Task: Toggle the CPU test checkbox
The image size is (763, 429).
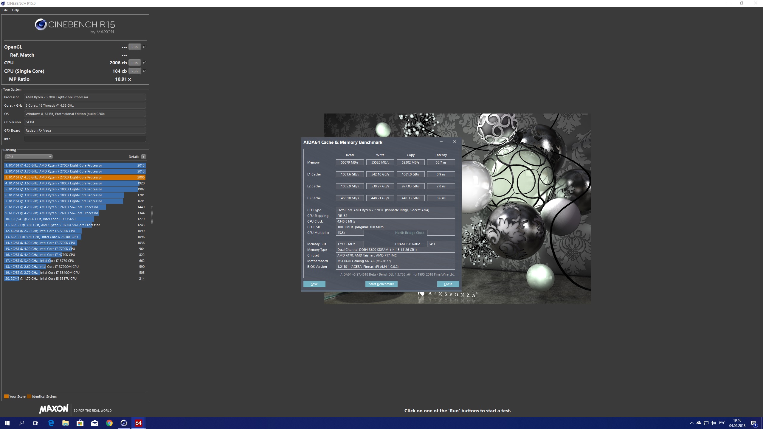Action: pos(145,63)
